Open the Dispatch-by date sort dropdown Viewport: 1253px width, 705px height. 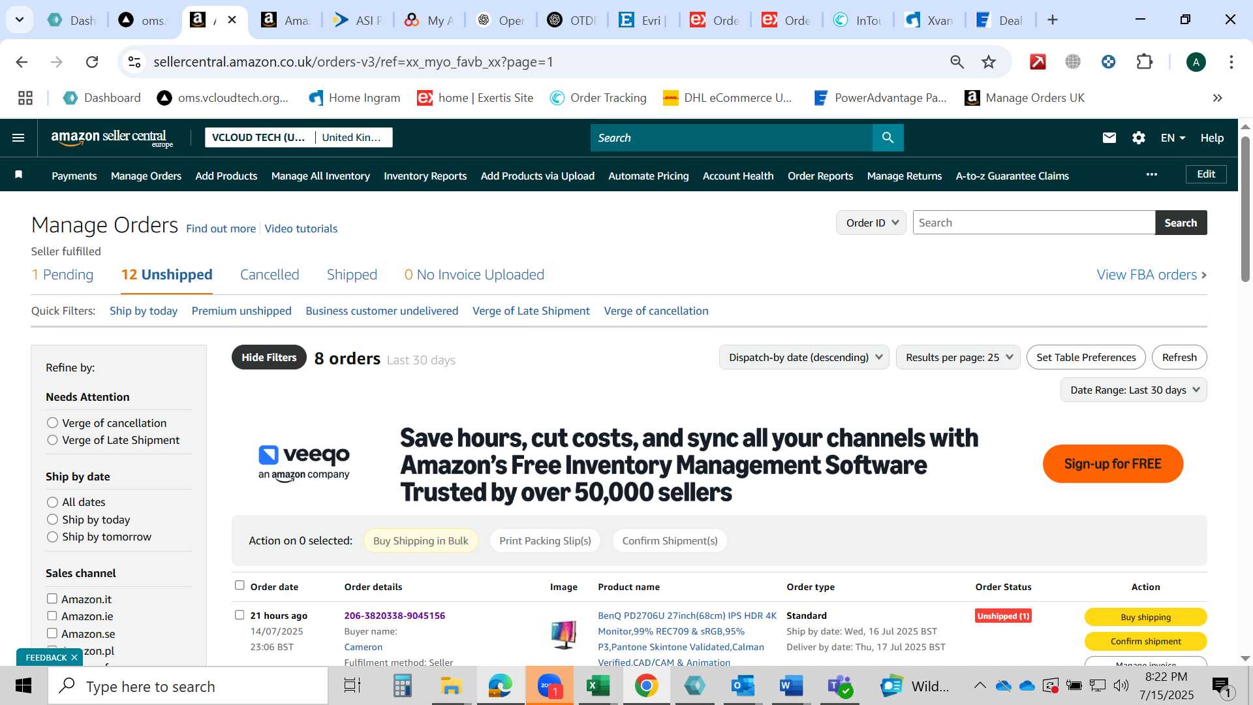[804, 357]
